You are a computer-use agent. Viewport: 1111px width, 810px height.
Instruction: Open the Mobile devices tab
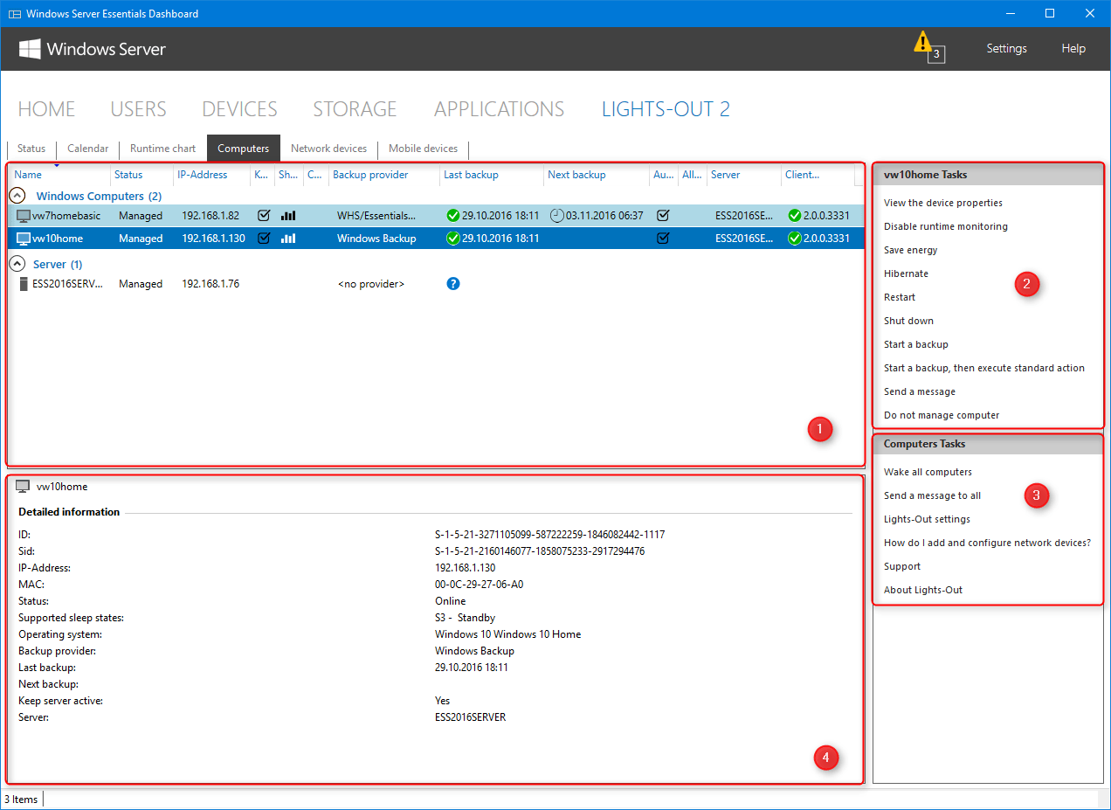click(x=424, y=149)
